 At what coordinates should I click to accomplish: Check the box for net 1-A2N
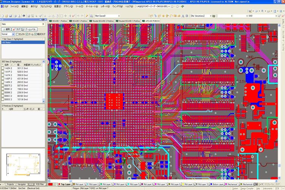click(3, 68)
